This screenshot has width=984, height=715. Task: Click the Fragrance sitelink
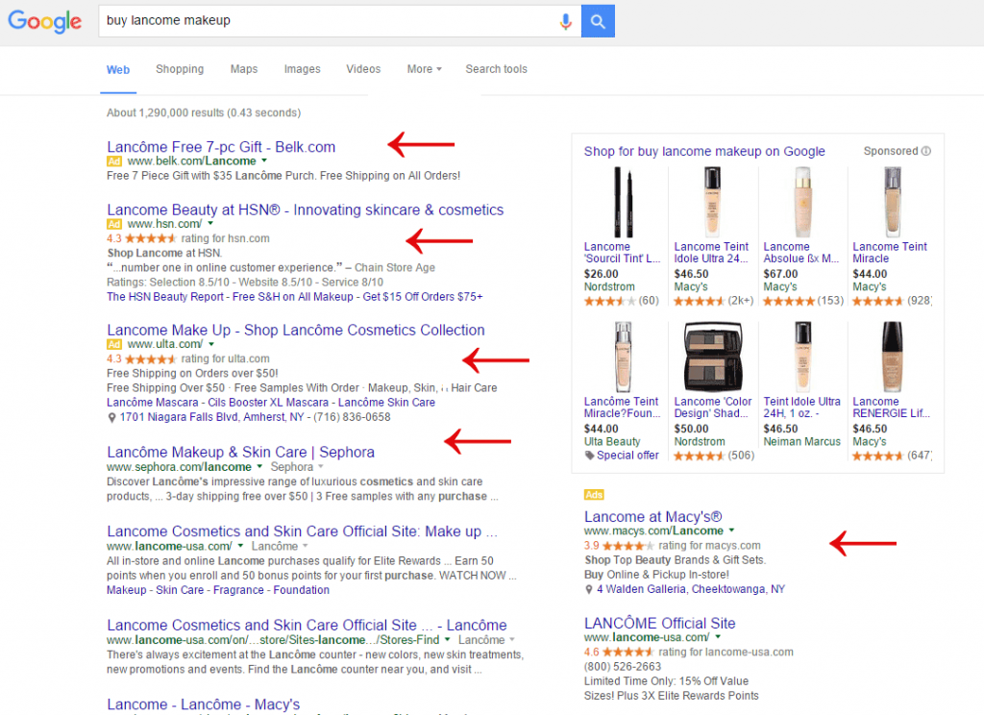[238, 590]
